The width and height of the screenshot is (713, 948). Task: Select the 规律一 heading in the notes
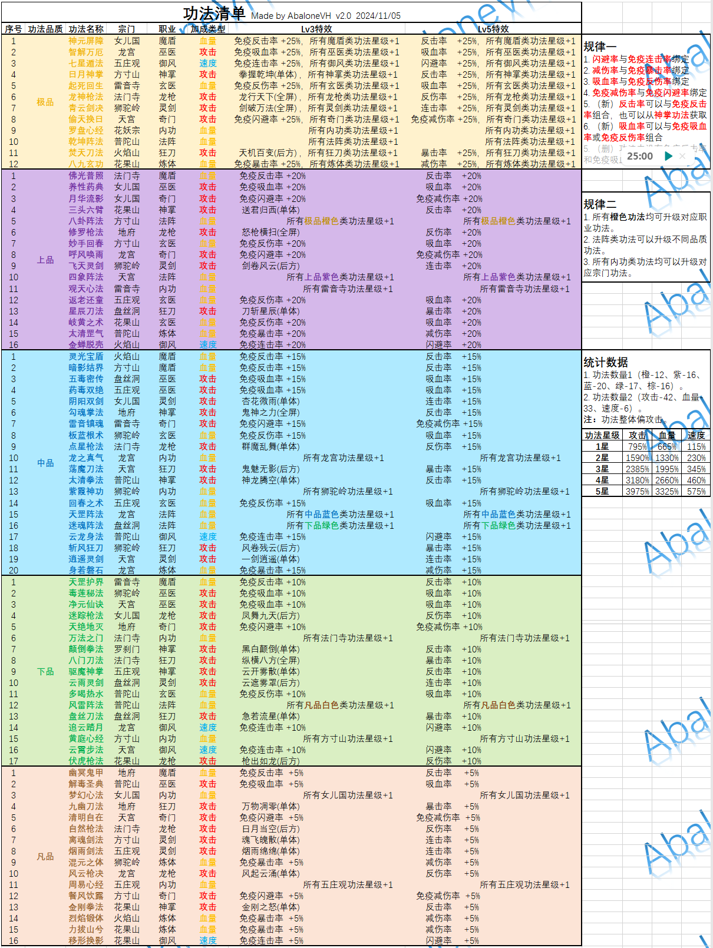pos(600,47)
